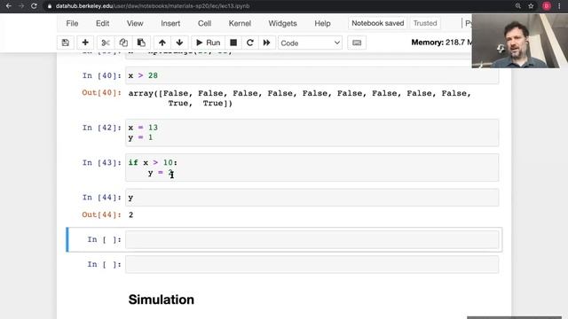Viewport: 568px width, 319px height.
Task: Bookmark this page with star icon
Action: (x=531, y=6)
